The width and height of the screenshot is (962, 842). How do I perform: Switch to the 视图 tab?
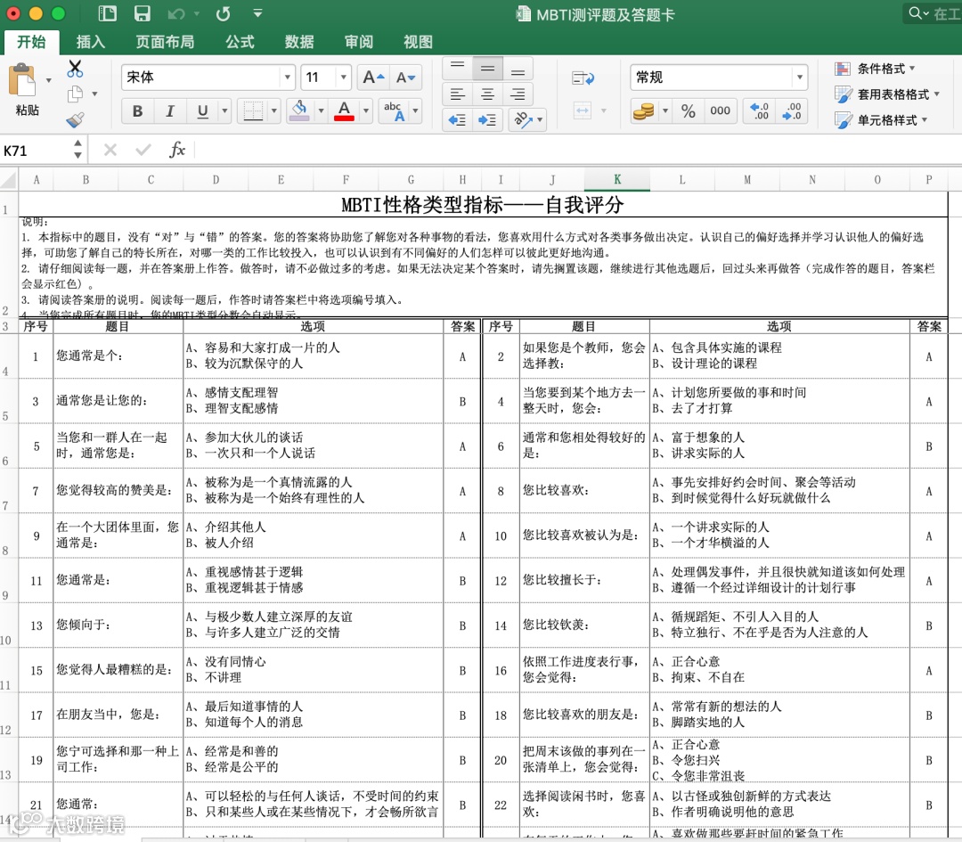tap(419, 42)
